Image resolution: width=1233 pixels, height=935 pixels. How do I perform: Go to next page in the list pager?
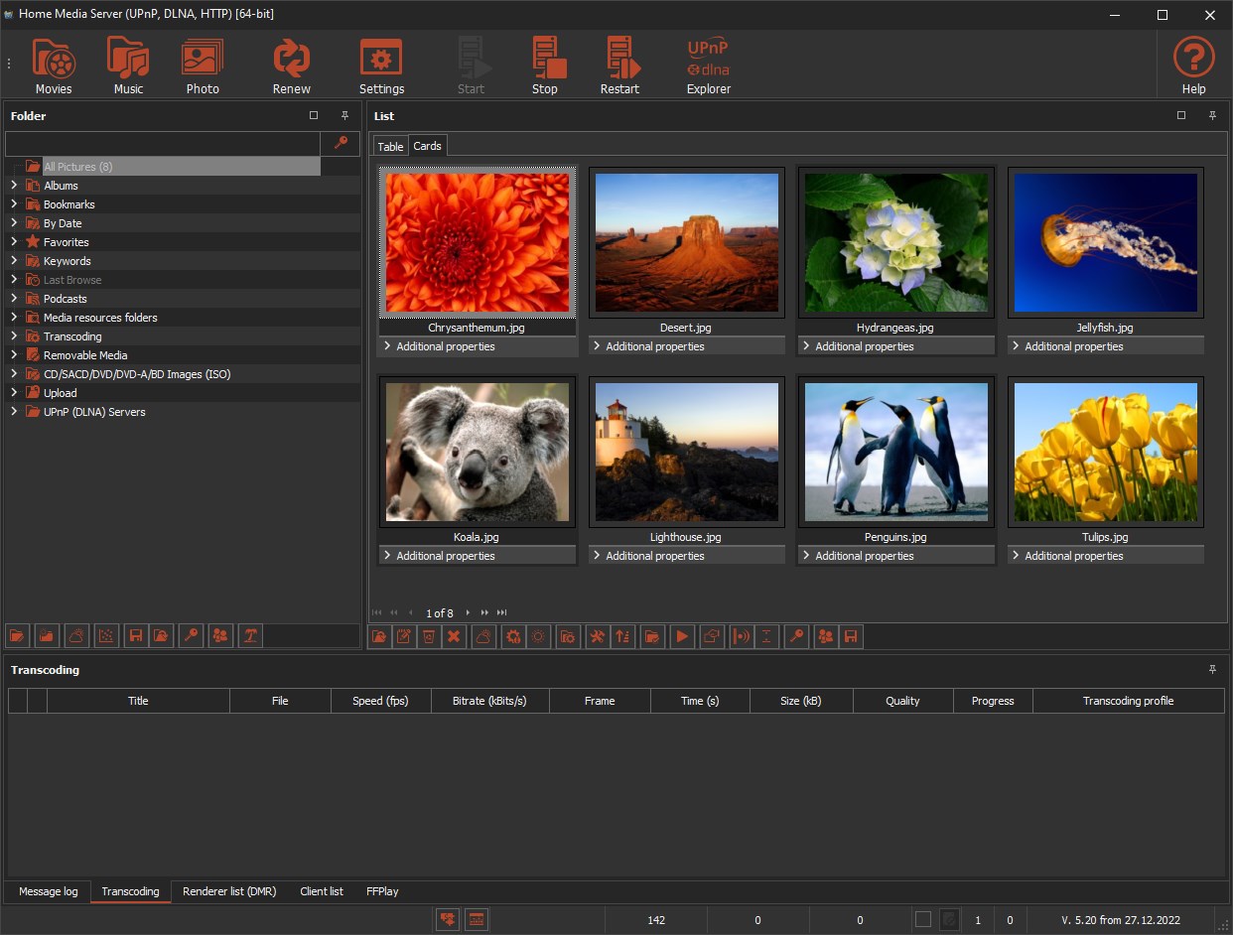pyautogui.click(x=469, y=613)
